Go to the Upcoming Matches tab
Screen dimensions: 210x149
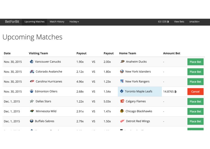coord(34,22)
